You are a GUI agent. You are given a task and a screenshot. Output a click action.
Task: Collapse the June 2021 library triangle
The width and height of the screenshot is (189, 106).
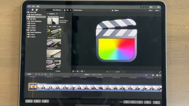27,12
